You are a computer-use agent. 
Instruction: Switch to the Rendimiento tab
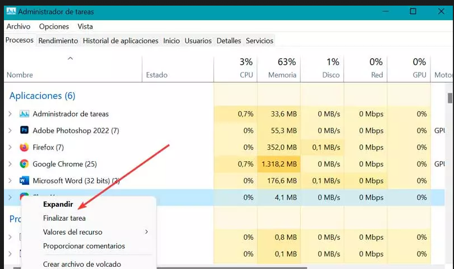click(58, 40)
